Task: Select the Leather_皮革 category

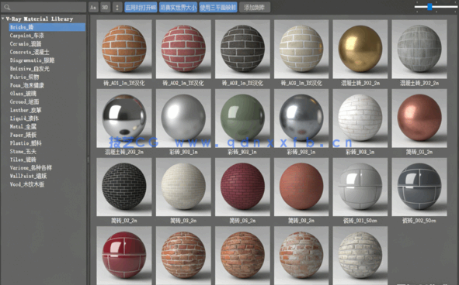Action: [x=26, y=110]
